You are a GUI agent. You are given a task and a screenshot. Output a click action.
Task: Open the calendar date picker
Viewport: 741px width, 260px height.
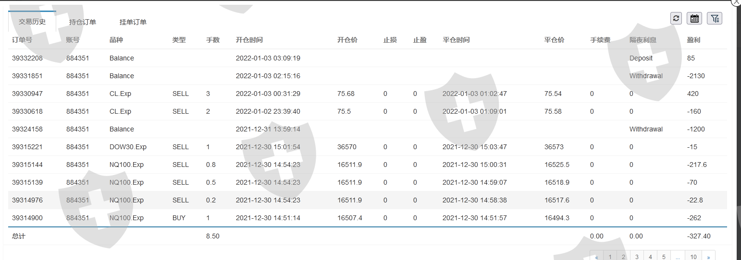pyautogui.click(x=694, y=18)
